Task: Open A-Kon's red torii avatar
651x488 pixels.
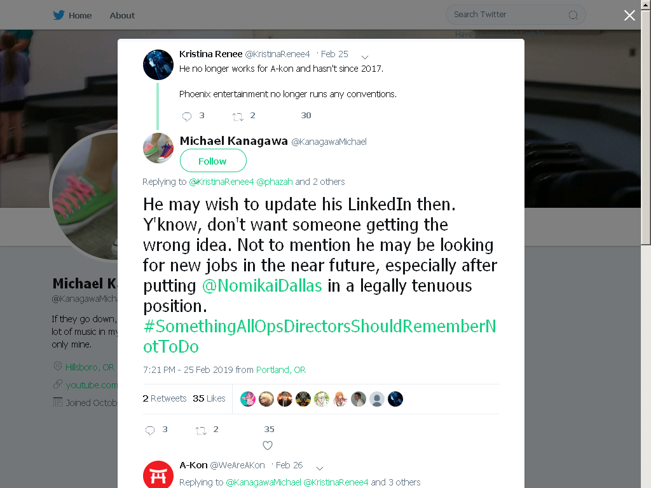Action: click(x=158, y=474)
